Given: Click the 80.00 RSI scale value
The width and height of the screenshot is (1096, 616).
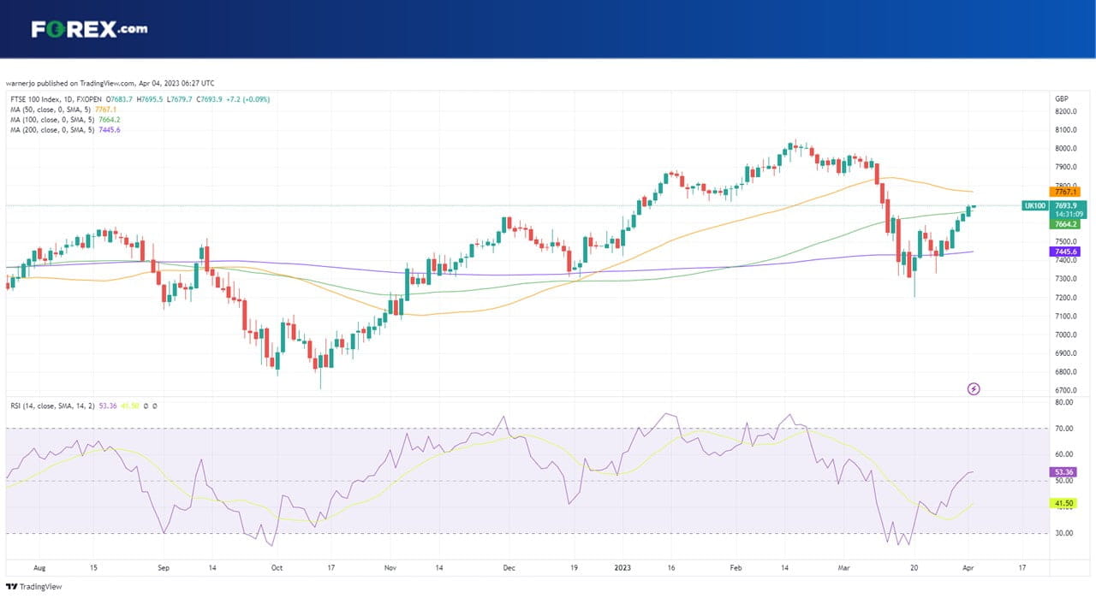Looking at the screenshot, I should pyautogui.click(x=1064, y=402).
